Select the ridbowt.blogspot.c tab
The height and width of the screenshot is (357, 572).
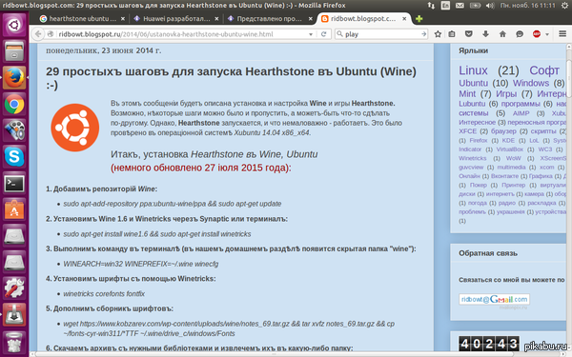pos(363,19)
